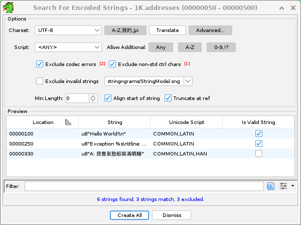Click the clear filter icon next to text field

pyautogui.click(x=270, y=186)
